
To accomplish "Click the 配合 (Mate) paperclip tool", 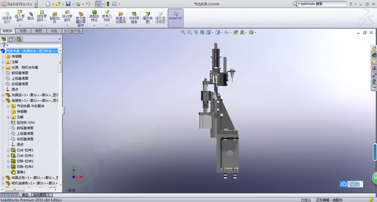I will (x=31, y=16).
